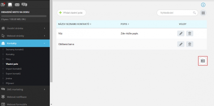Image resolution: width=214 pixels, height=106 pixels.
Task: Expand the Úvodní stránka menu
Action: [25, 28]
